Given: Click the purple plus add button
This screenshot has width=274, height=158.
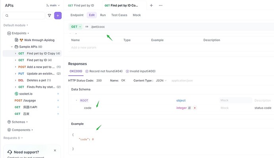Looking at the screenshot, I should point(58,15).
